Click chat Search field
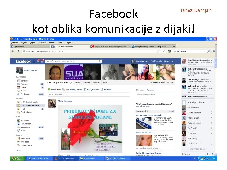The image size is (227, 170). [x=193, y=154]
